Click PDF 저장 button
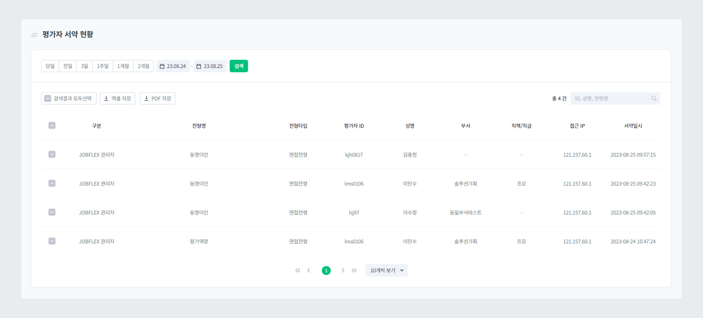 (x=158, y=98)
